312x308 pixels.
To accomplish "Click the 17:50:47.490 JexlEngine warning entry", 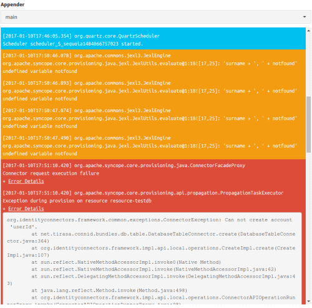I will 153,146.
